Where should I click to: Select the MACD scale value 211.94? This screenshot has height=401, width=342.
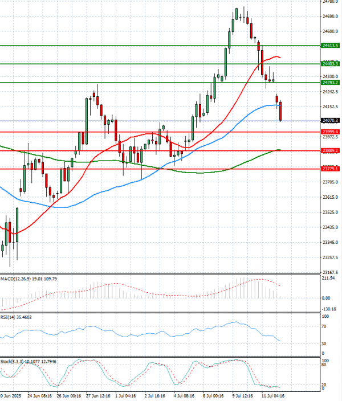[x=328, y=278]
